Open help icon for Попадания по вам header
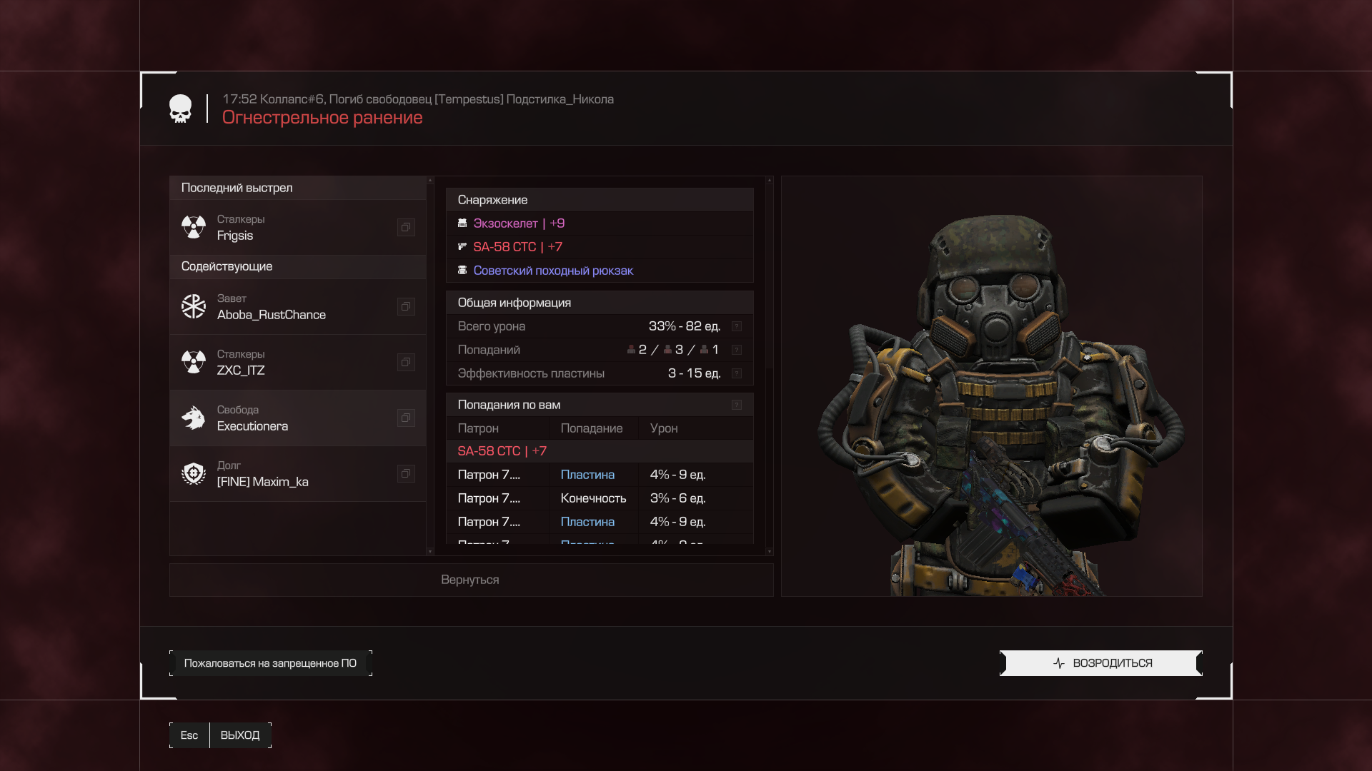The width and height of the screenshot is (1372, 771). [x=737, y=405]
